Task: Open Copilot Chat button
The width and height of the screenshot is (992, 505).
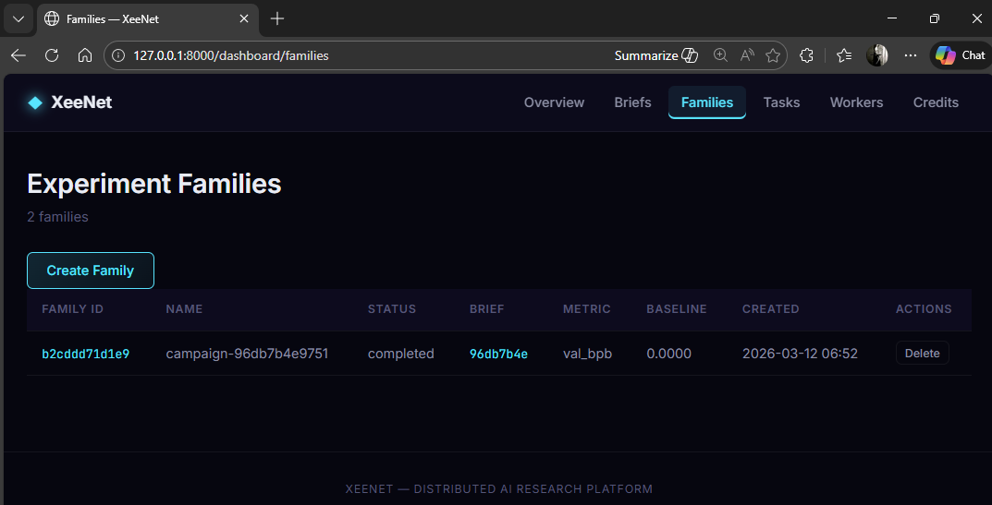Action: click(x=959, y=55)
